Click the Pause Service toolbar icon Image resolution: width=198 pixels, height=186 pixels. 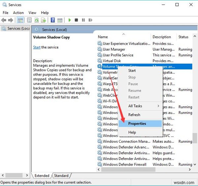click(x=83, y=20)
